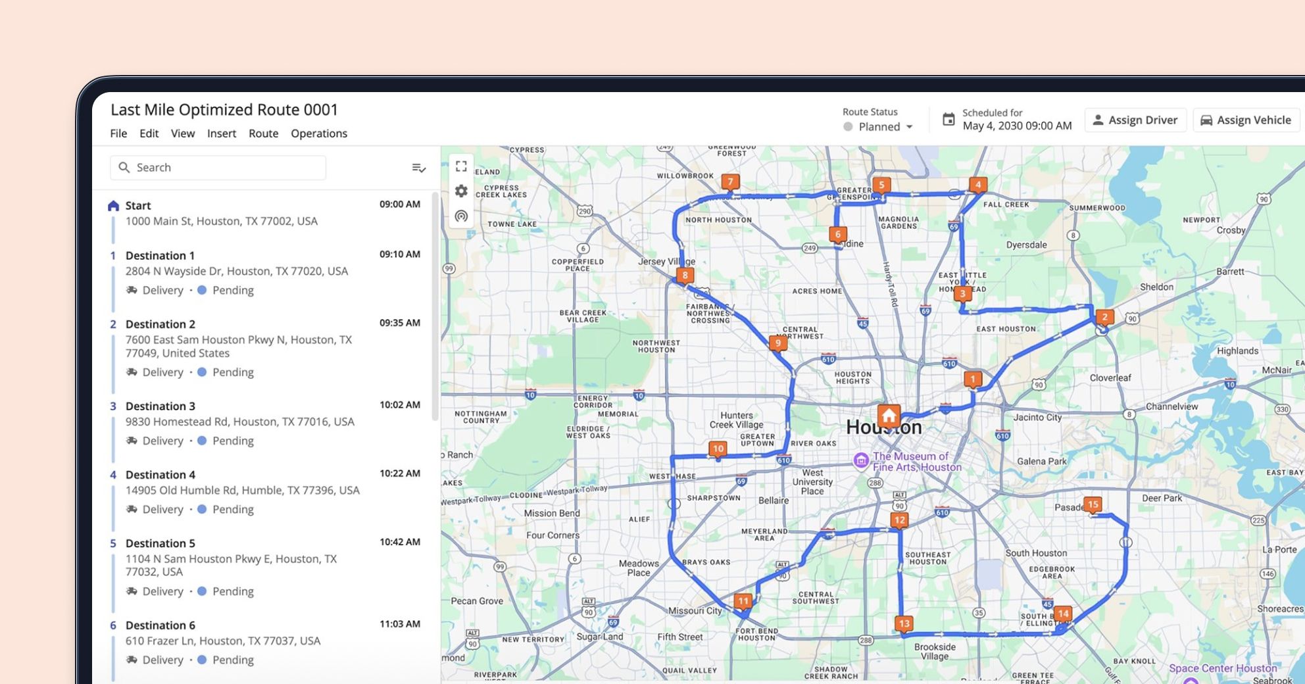Open the Insert menu

(222, 134)
